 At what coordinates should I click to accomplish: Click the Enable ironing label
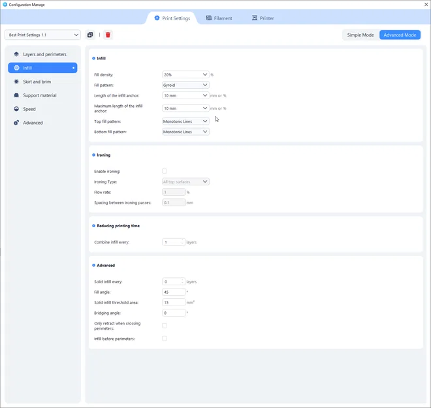point(107,172)
